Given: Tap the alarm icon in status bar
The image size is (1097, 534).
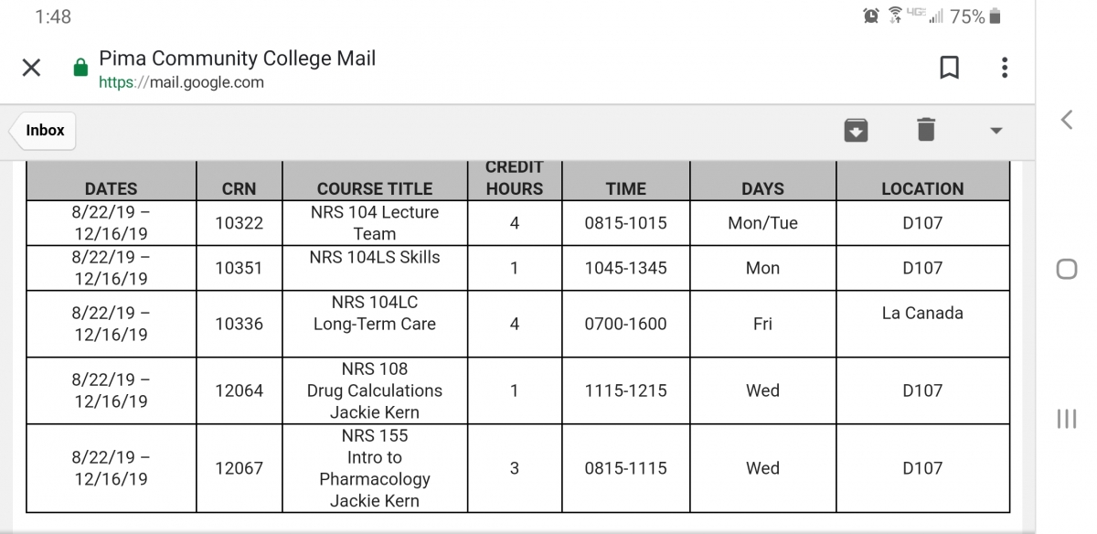Looking at the screenshot, I should point(871,16).
